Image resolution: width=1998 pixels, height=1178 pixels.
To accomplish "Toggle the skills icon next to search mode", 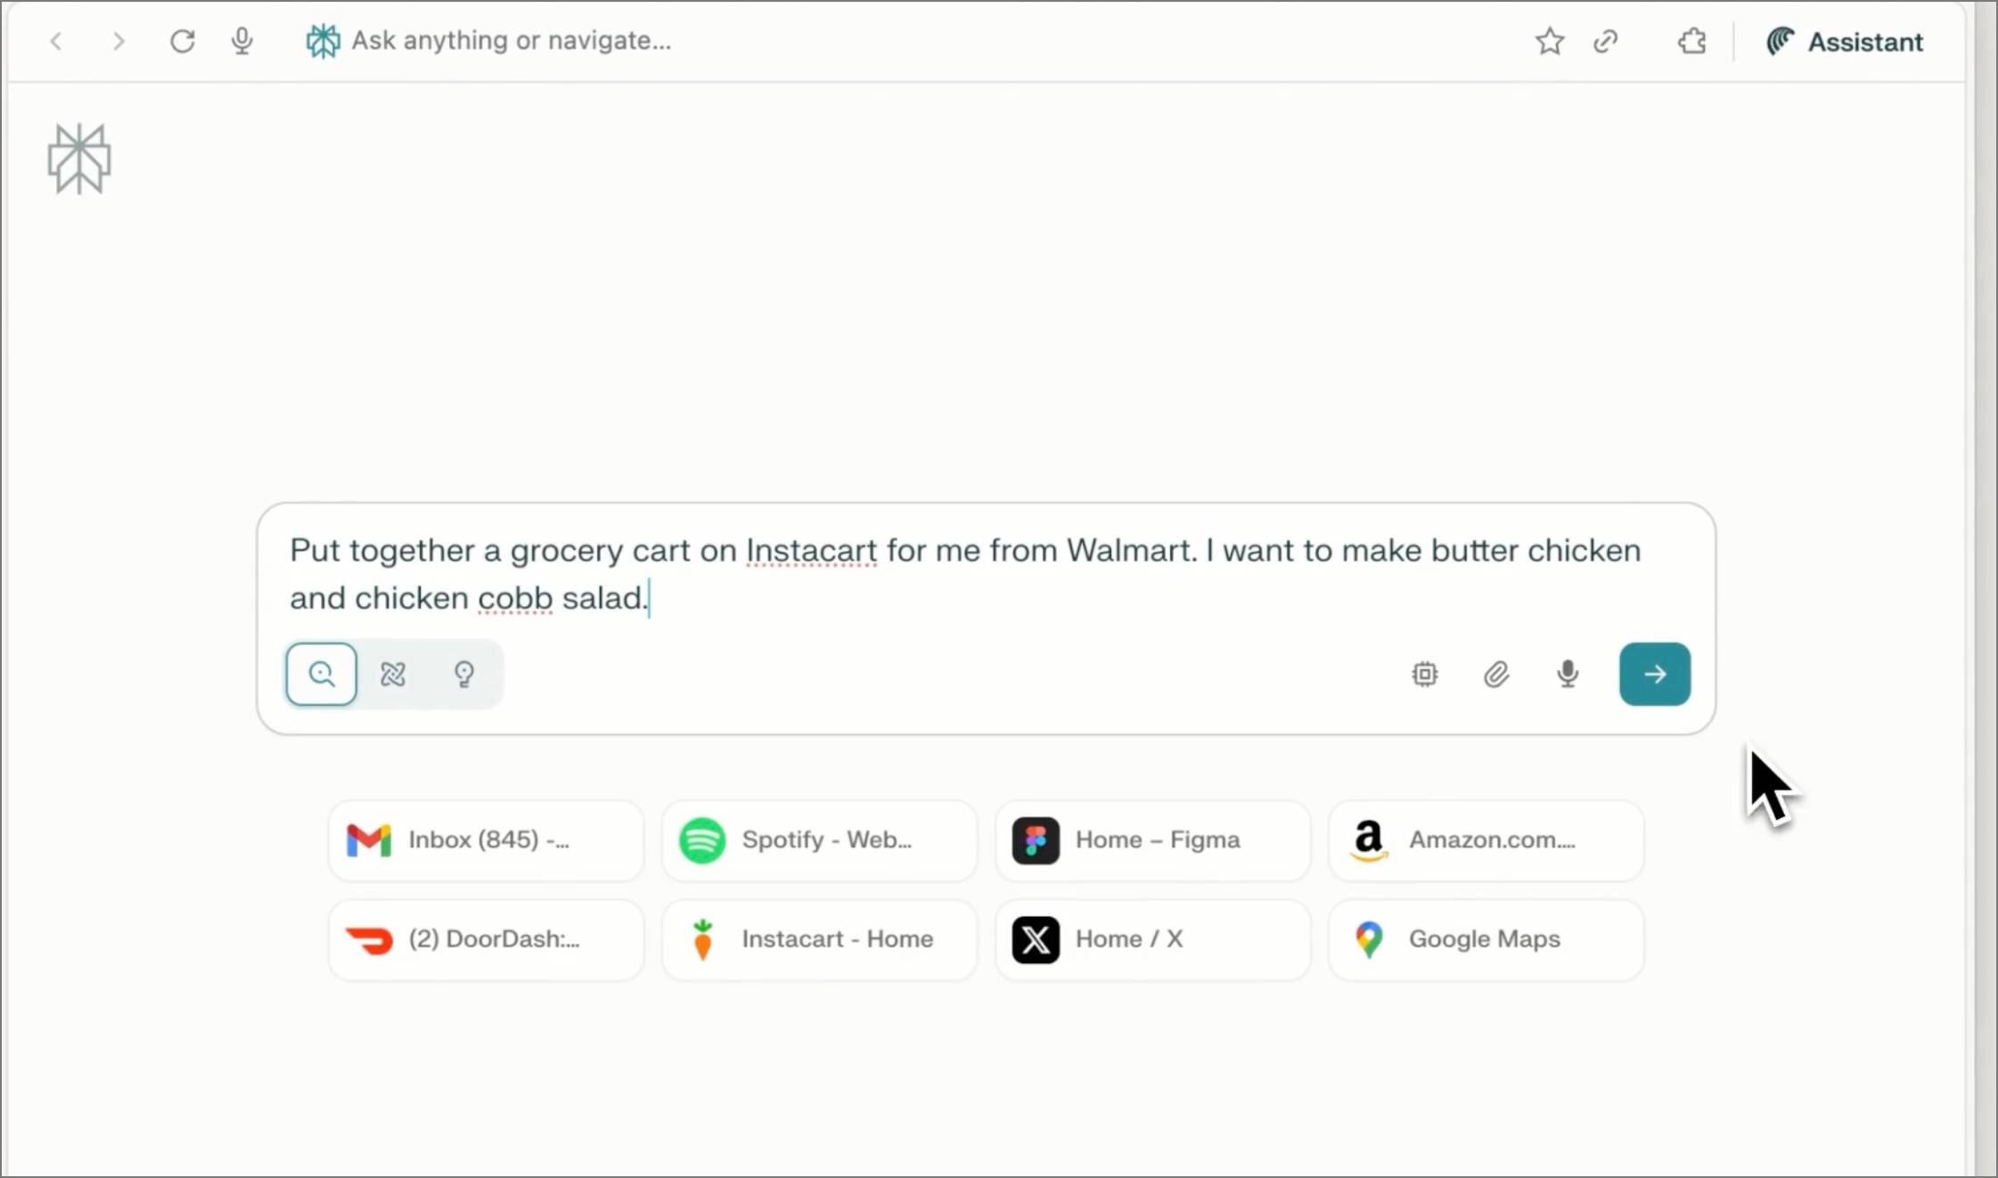I will click(392, 674).
